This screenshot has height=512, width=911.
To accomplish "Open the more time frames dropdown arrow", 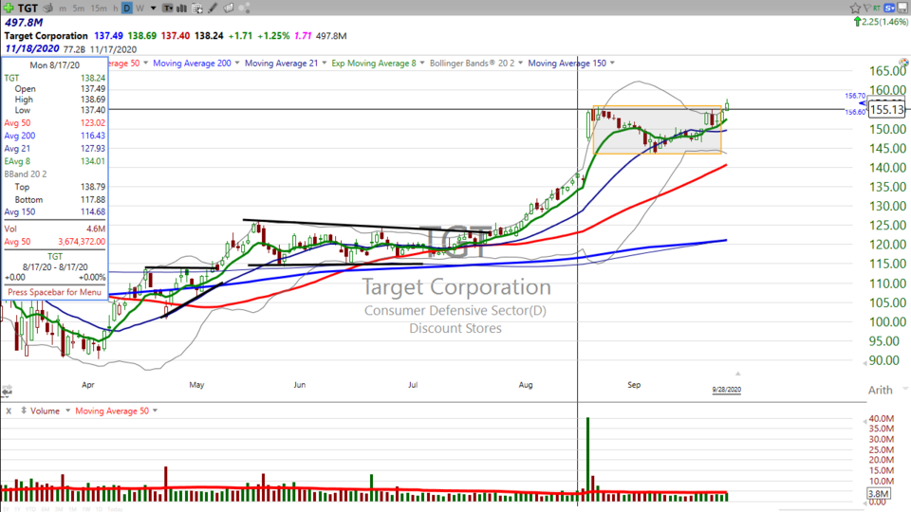I will click(154, 9).
